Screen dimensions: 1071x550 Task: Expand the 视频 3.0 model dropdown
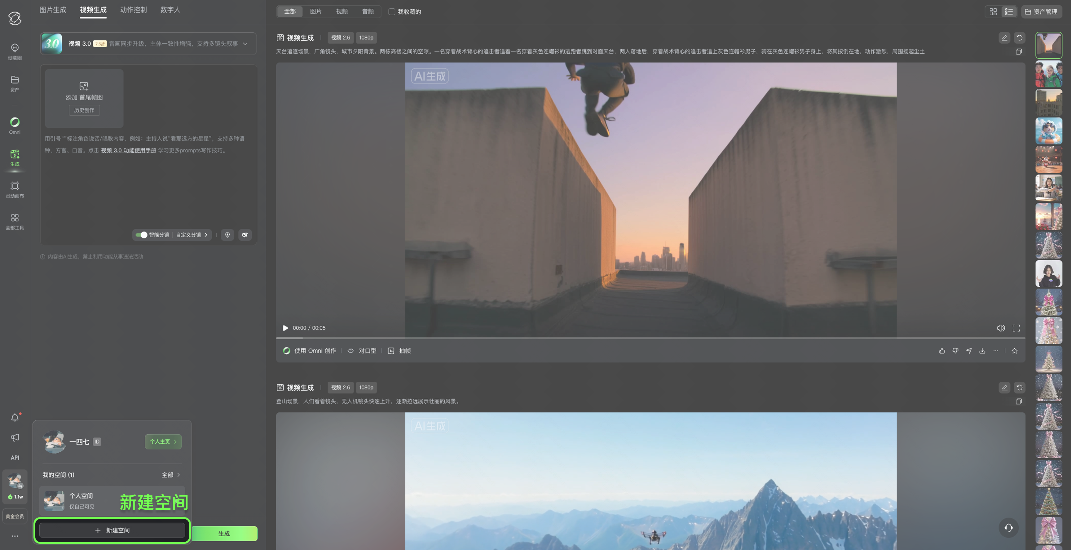click(x=245, y=44)
